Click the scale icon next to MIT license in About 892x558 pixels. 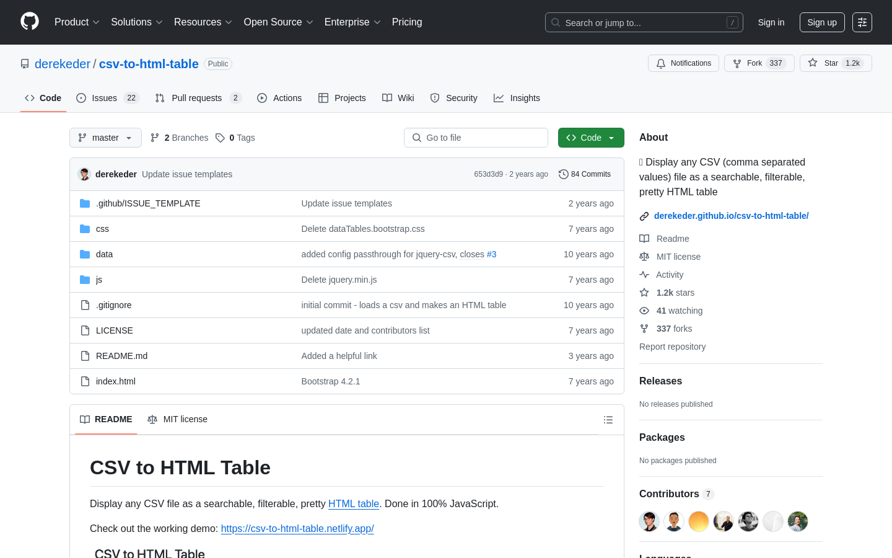tap(644, 257)
